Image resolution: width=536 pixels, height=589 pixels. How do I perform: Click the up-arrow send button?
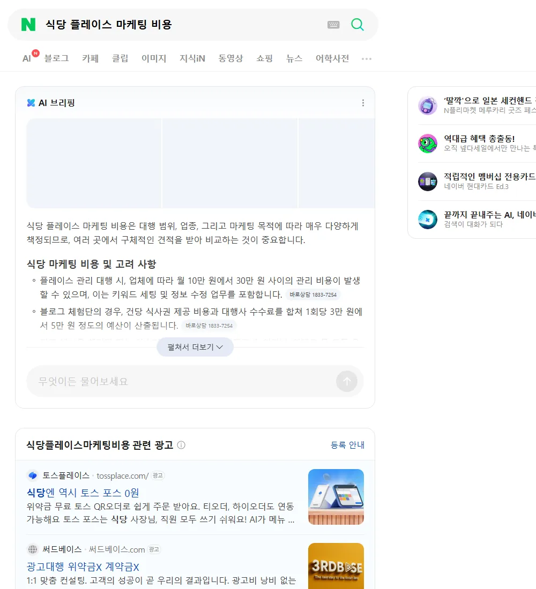[347, 381]
